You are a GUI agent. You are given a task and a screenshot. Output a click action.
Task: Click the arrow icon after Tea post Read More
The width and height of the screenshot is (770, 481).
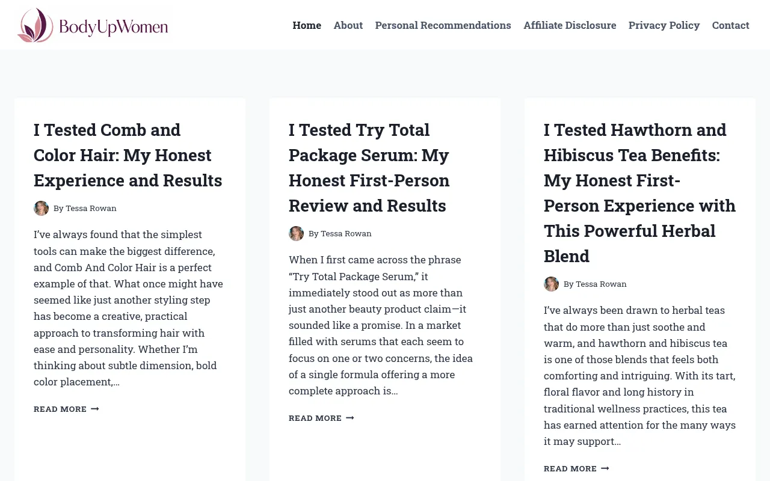[605, 468]
